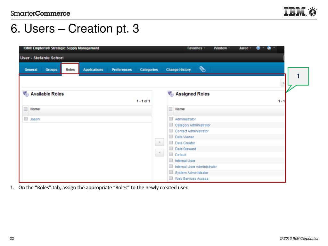Check the Data Viewer checkbox
The image size is (328, 246).
(171, 136)
